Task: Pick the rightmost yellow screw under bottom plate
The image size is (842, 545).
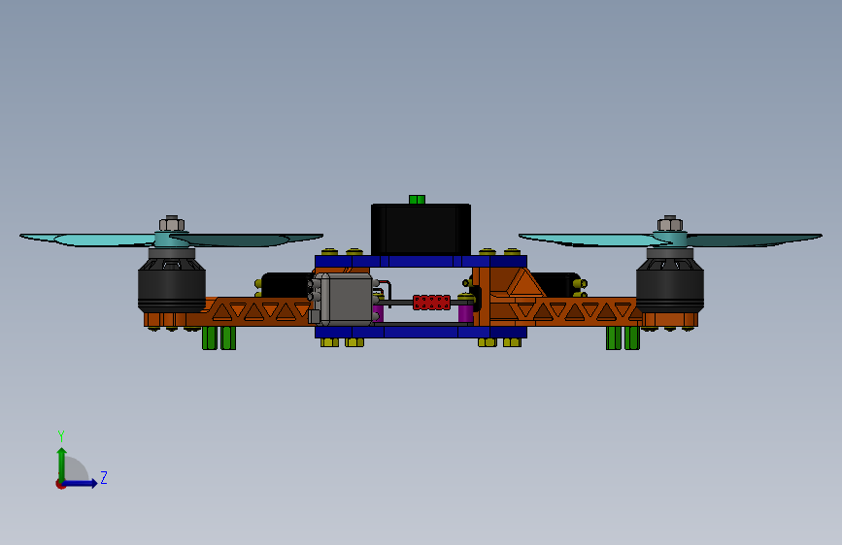Action: [512, 342]
